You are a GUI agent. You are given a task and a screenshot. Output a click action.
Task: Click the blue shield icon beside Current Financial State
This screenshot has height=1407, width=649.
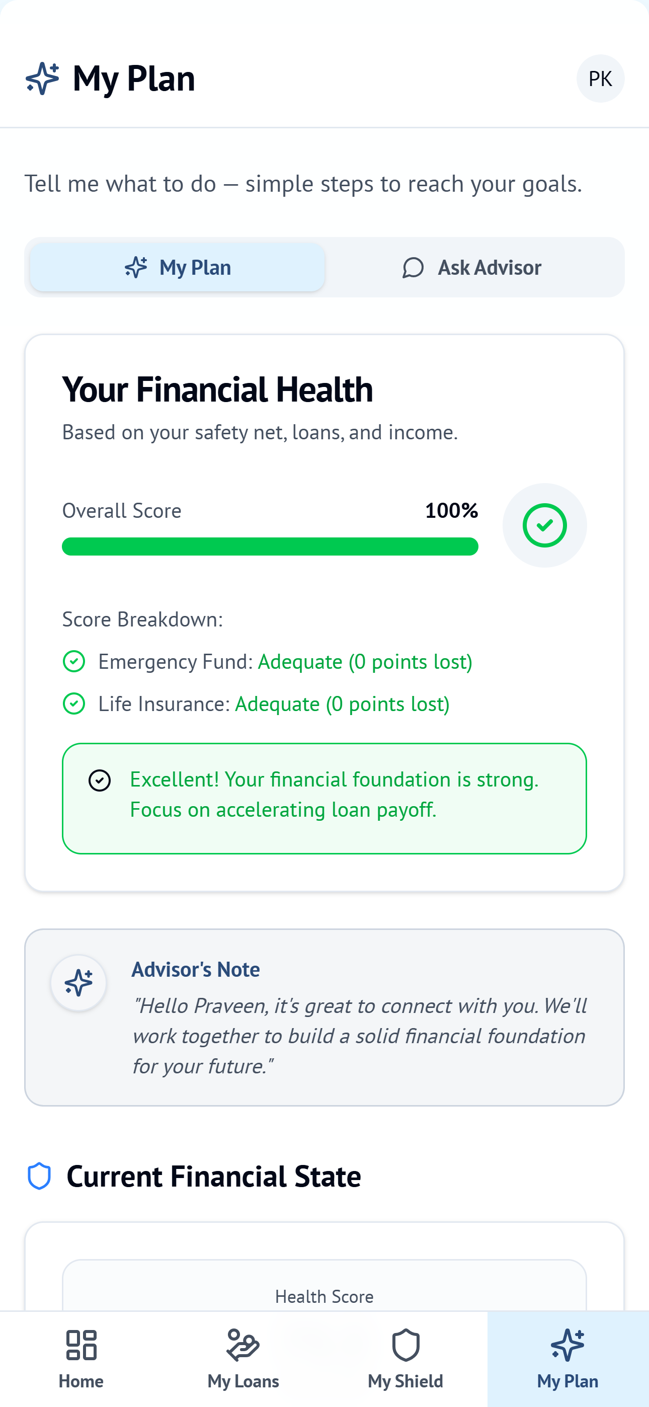coord(39,1176)
